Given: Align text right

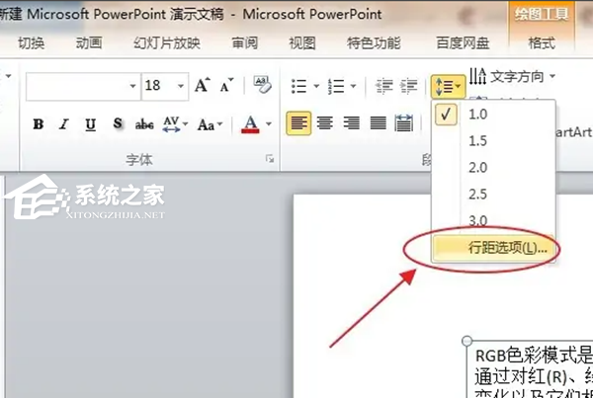Looking at the screenshot, I should coord(351,122).
